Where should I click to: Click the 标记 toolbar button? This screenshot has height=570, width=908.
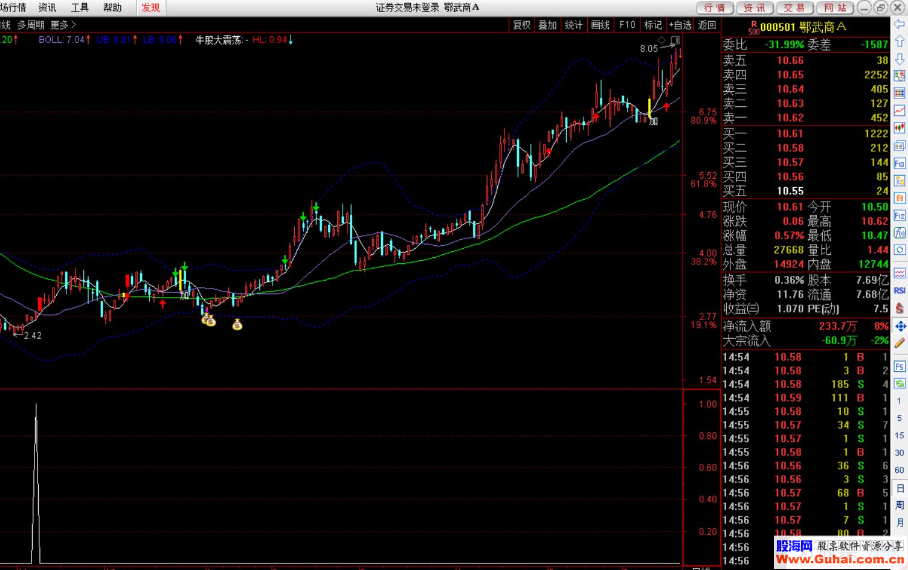click(x=653, y=25)
